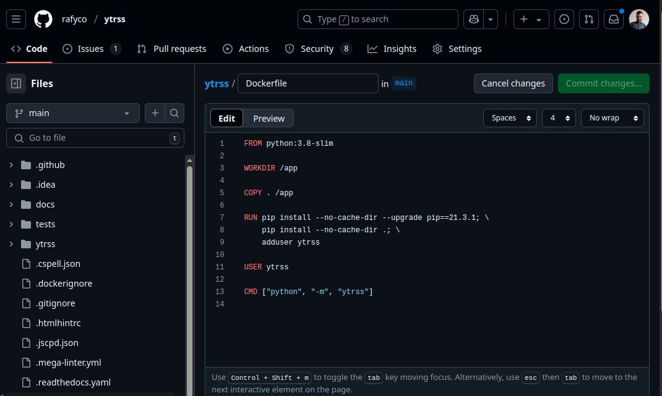Viewport: 662px width, 396px height.
Task: Open the No wrap line mode dropdown
Action: [x=612, y=118]
